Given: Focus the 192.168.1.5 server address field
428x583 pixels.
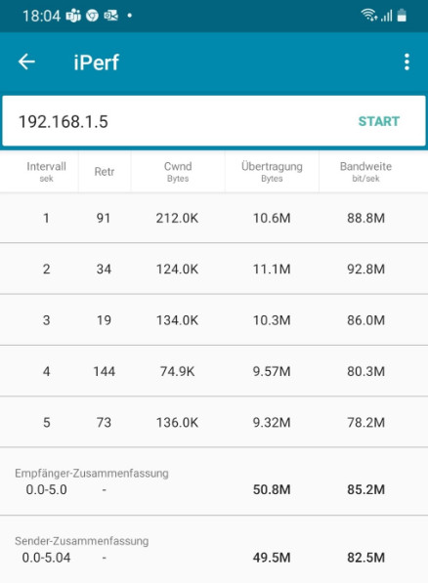Looking at the screenshot, I should [x=179, y=121].
